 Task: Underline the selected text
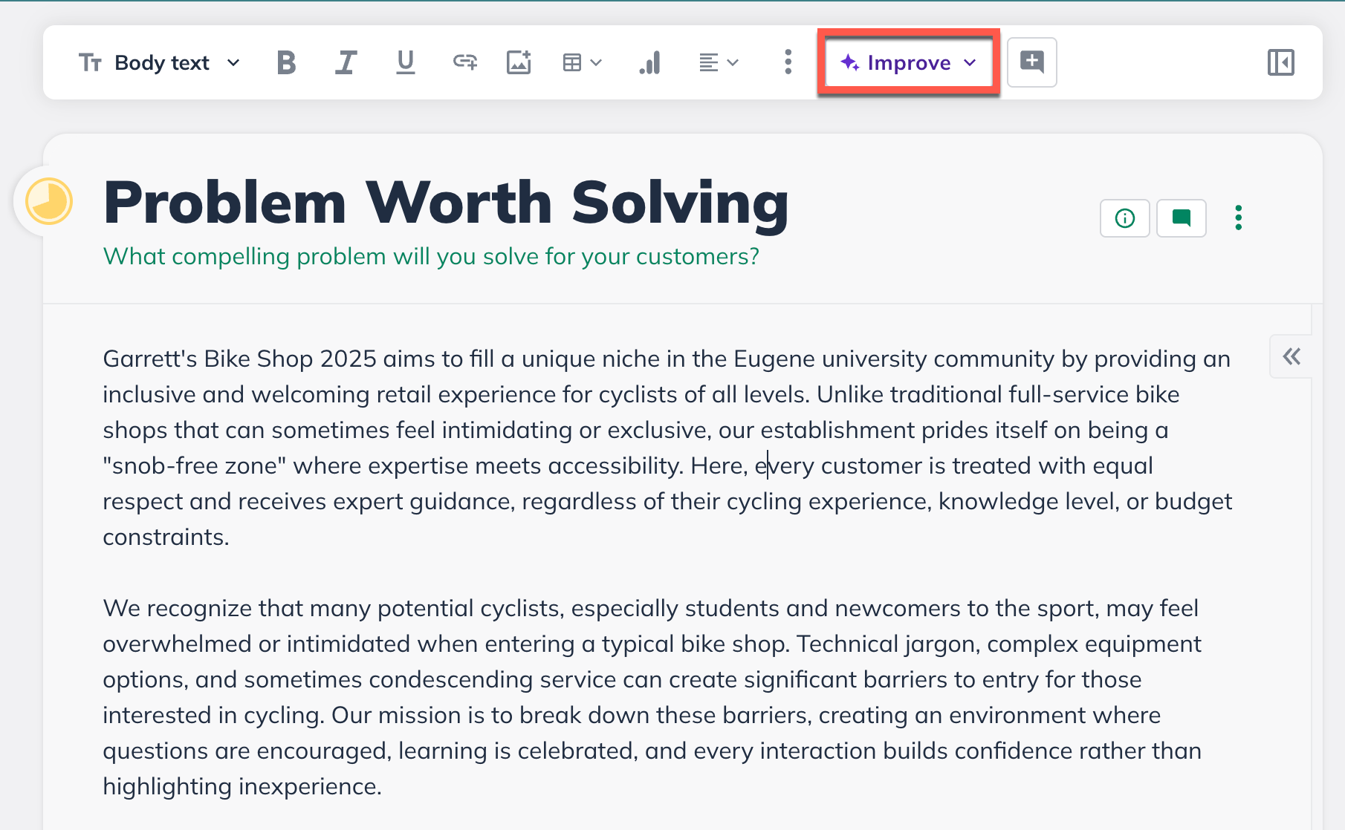tap(404, 62)
